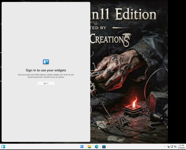Image resolution: width=186 pixels, height=150 pixels.
Task: Click the Show desktop strip at the taskbar's end
Action: coord(186,147)
